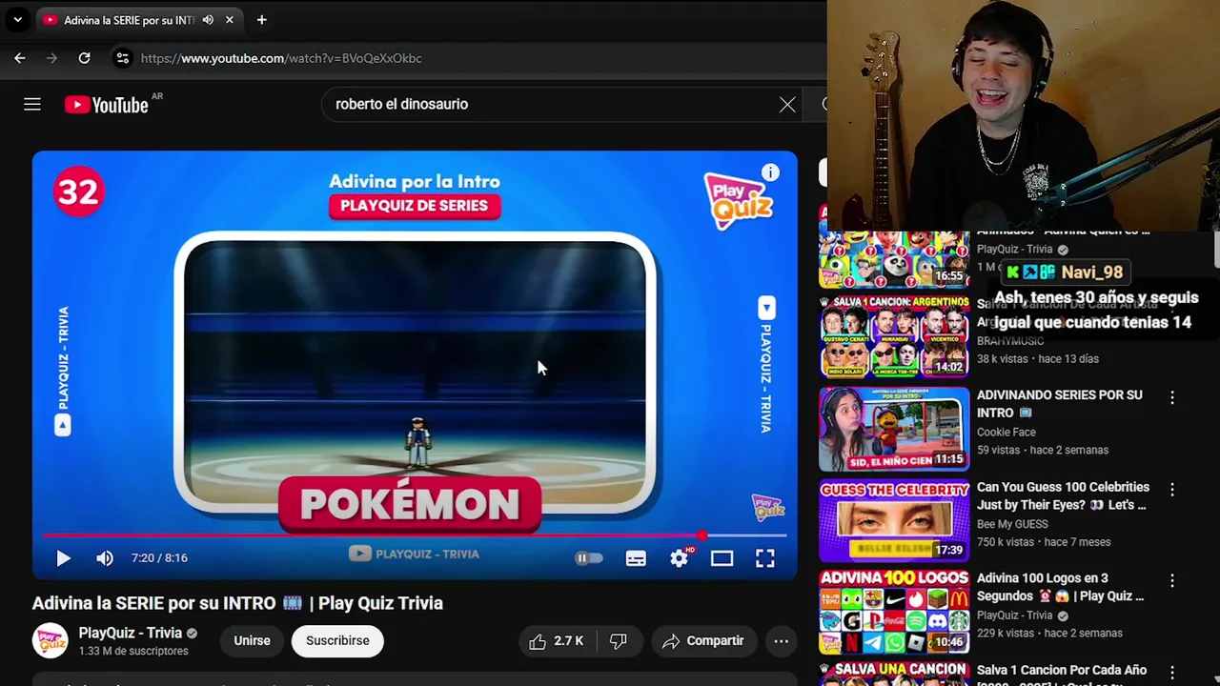Open Adivina 100 Logos en 3 Segundos title

click(1060, 588)
